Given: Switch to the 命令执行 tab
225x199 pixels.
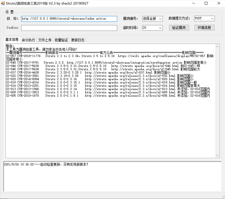Looking at the screenshot, I should pos(29,40).
